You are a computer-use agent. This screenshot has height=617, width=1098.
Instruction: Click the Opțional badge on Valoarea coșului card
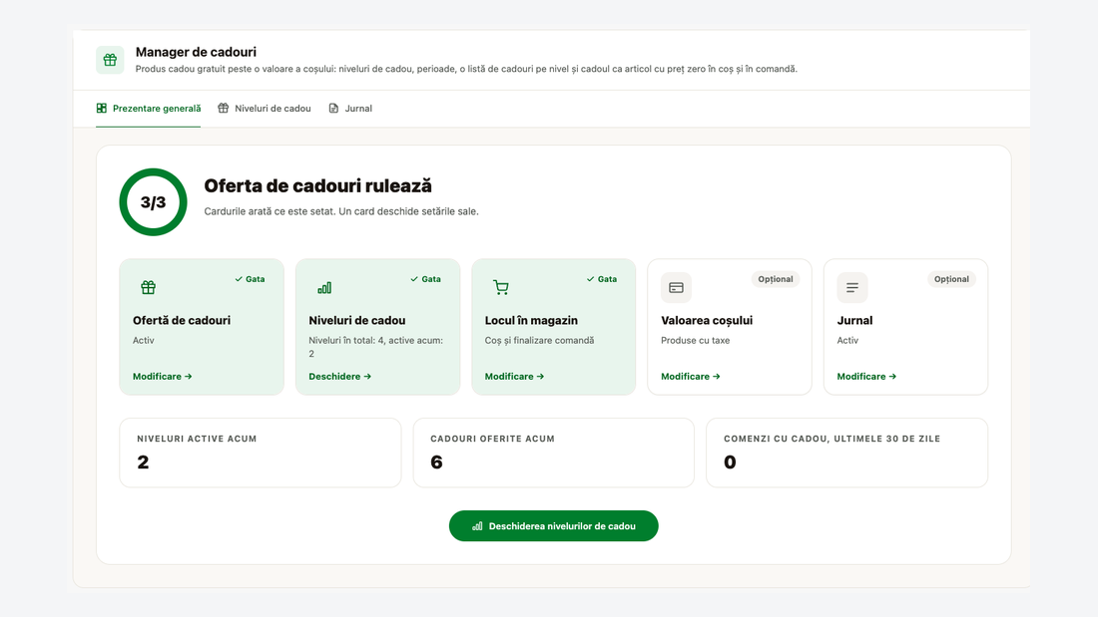[776, 279]
